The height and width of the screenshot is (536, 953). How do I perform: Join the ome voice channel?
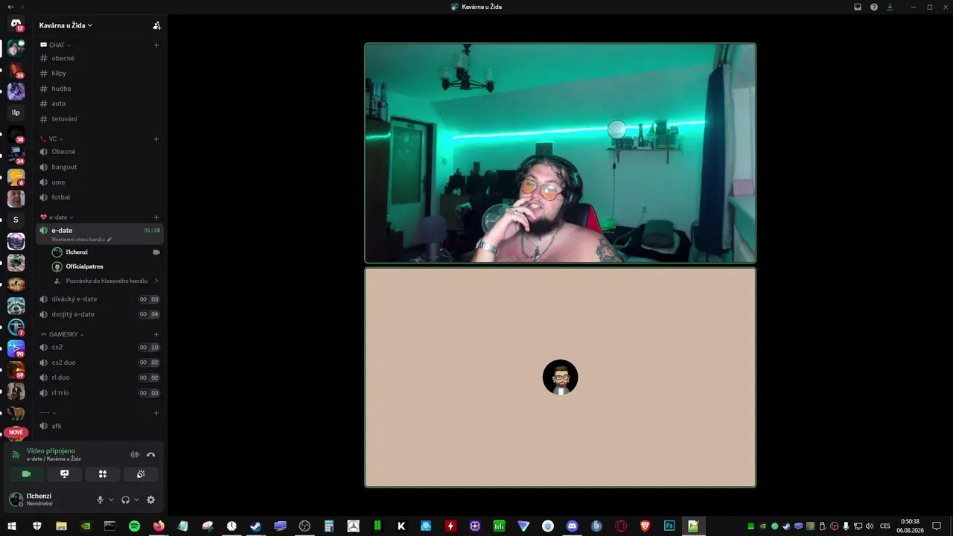click(100, 182)
